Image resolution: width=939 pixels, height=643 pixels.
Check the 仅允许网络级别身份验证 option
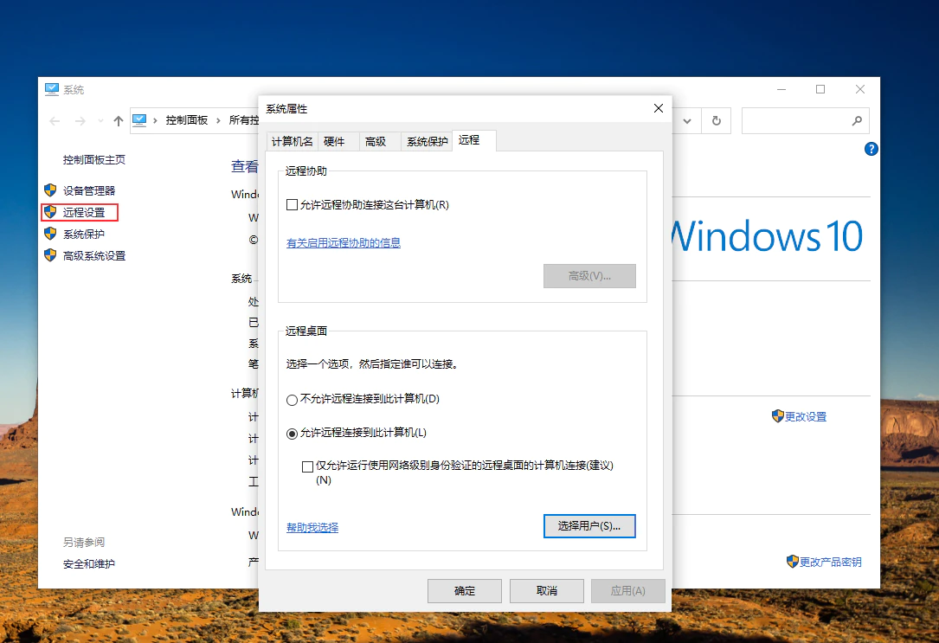point(308,466)
